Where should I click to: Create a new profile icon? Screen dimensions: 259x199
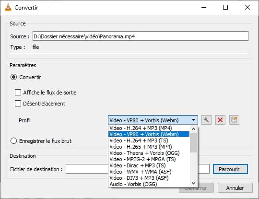click(234, 120)
